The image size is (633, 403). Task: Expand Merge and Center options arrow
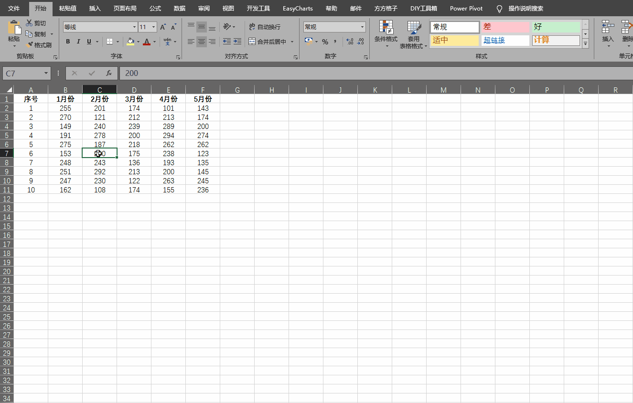click(x=292, y=42)
